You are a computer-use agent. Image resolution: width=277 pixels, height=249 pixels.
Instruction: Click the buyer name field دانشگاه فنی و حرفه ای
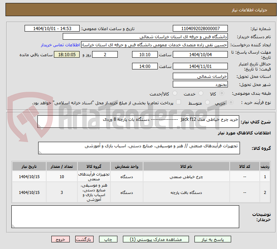tap(145, 37)
